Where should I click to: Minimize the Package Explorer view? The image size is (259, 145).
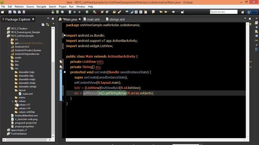pos(48,19)
